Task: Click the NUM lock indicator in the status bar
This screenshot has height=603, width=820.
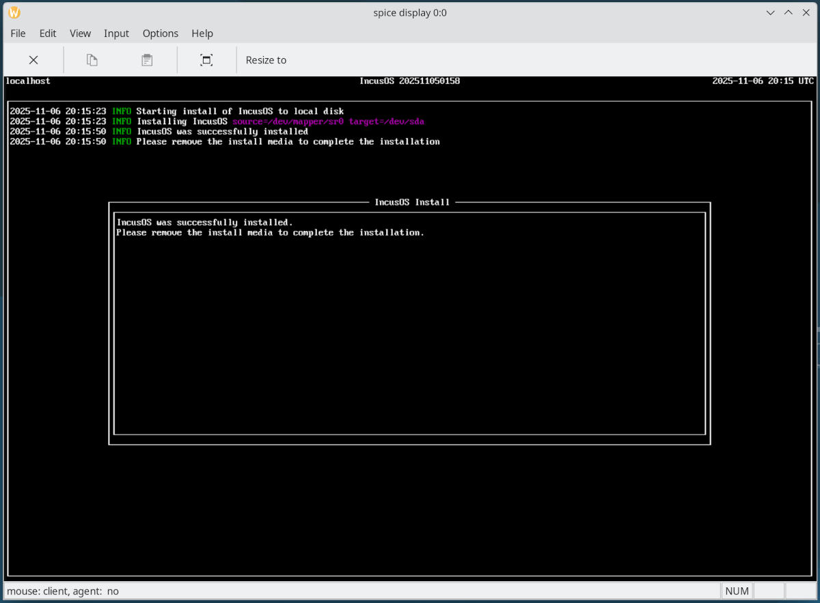Action: [737, 590]
